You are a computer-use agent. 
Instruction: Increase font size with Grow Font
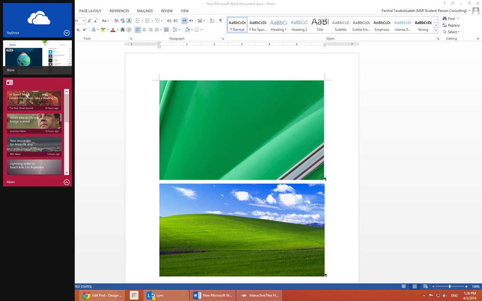click(90, 21)
